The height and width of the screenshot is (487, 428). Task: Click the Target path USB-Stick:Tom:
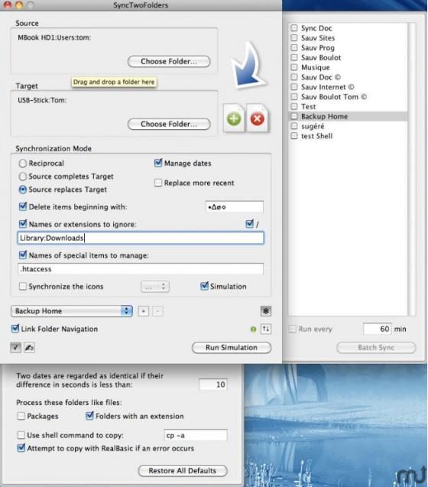42,100
